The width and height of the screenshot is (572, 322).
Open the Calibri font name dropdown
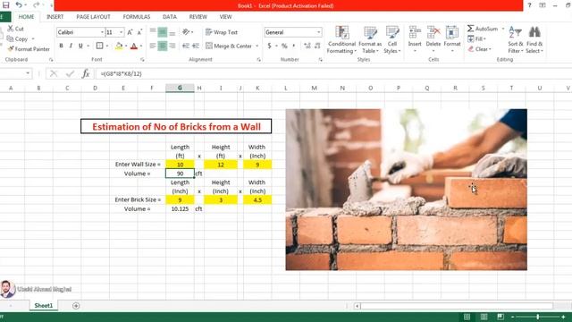[x=102, y=32]
